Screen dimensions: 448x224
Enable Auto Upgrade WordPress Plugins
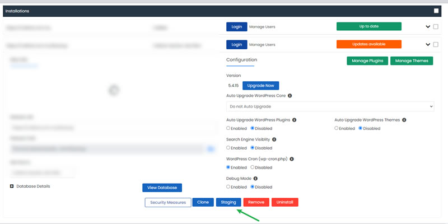(228, 128)
